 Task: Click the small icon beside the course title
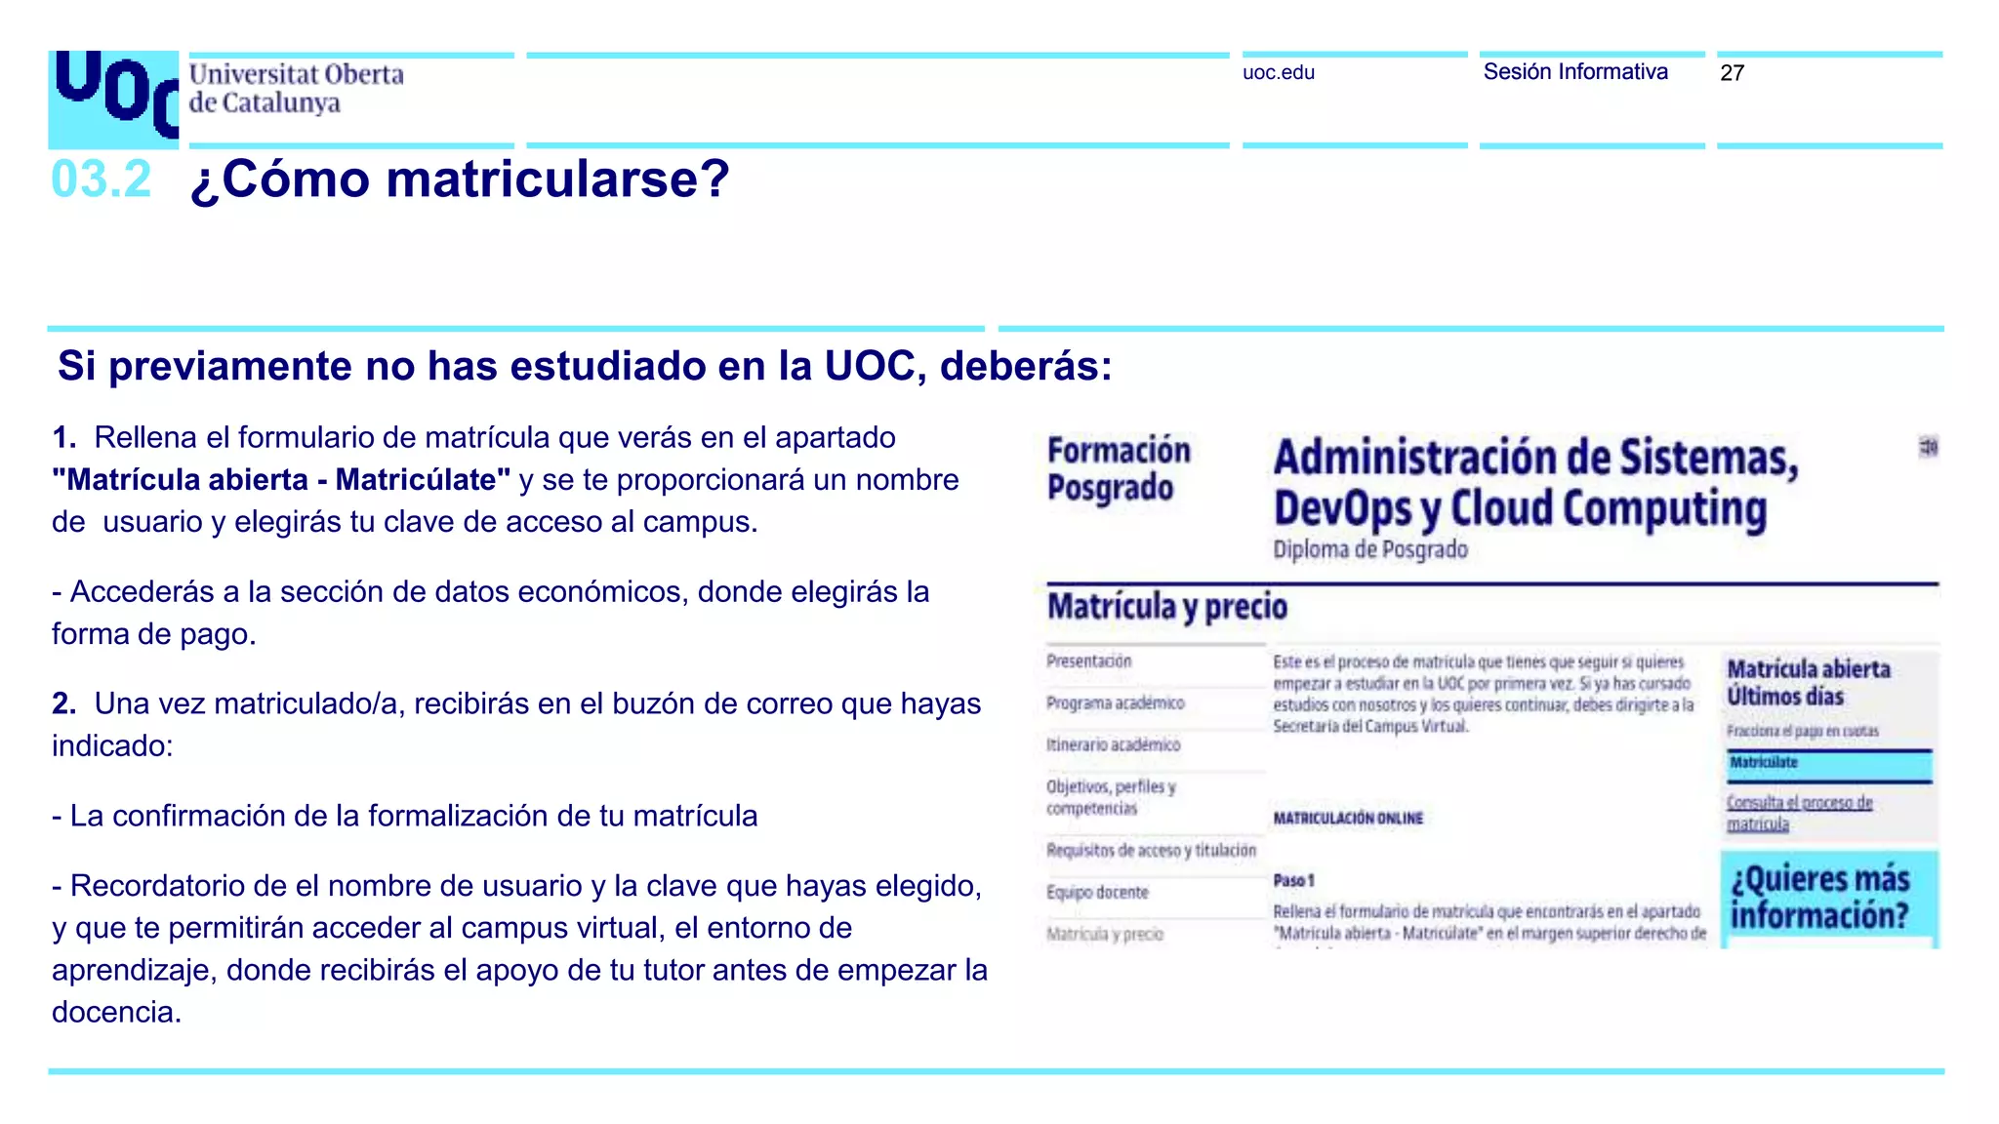tap(1928, 447)
